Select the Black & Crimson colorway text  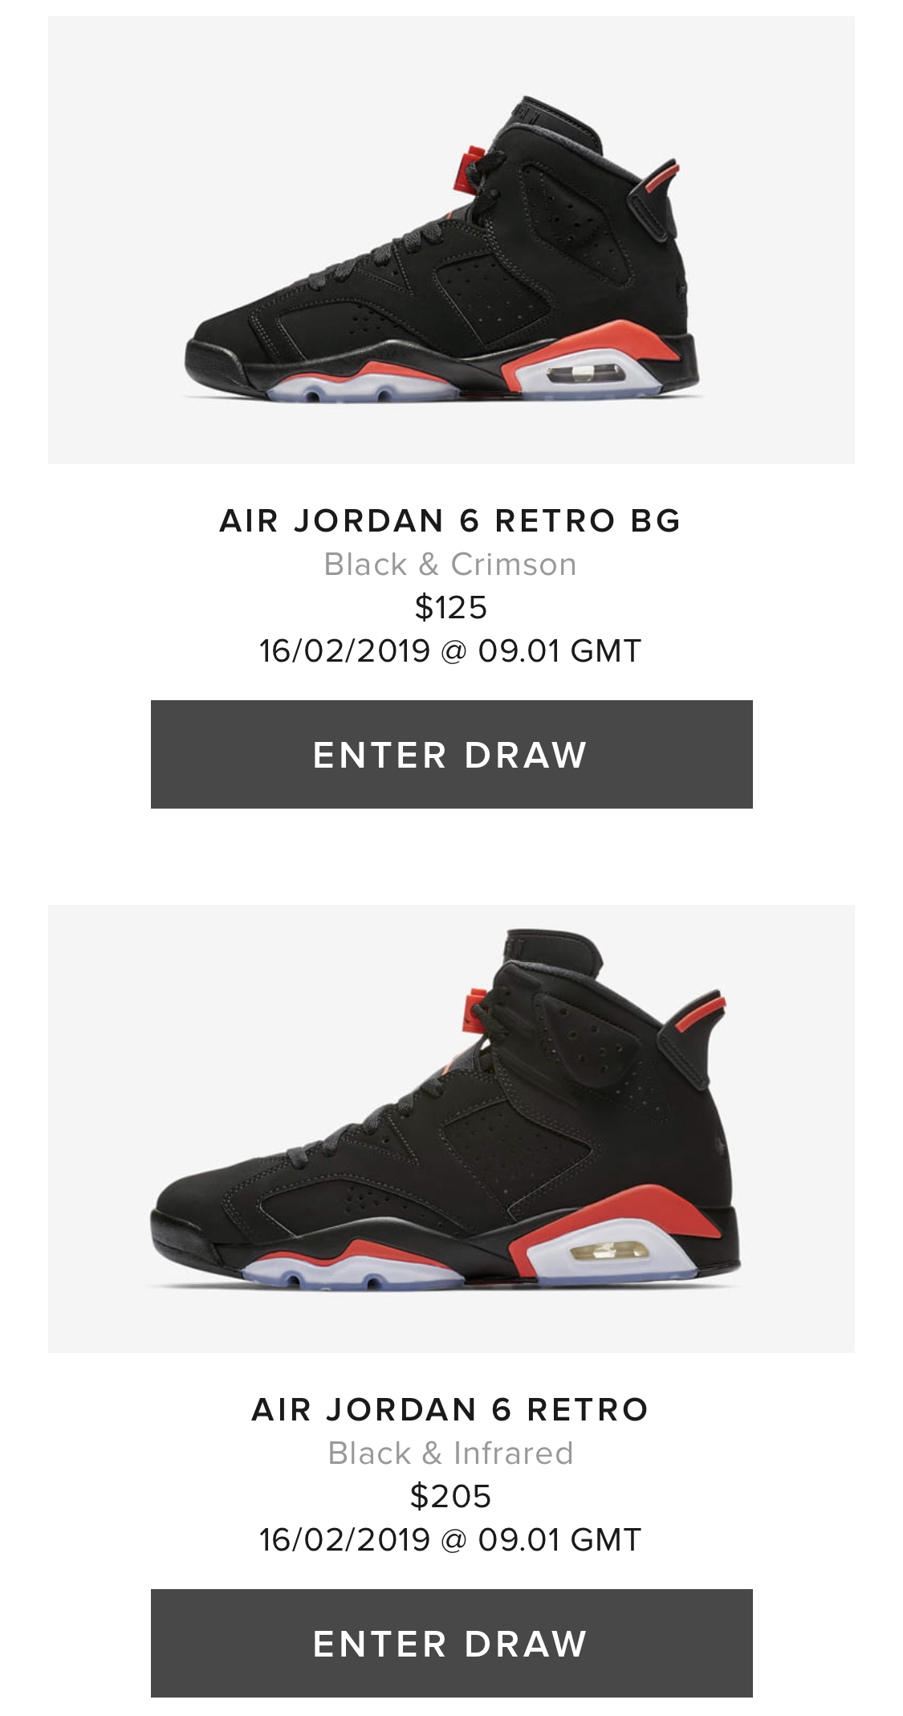[450, 565]
